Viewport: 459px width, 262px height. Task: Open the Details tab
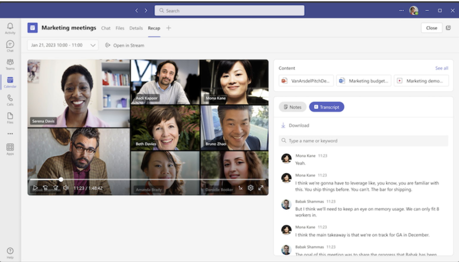(136, 28)
